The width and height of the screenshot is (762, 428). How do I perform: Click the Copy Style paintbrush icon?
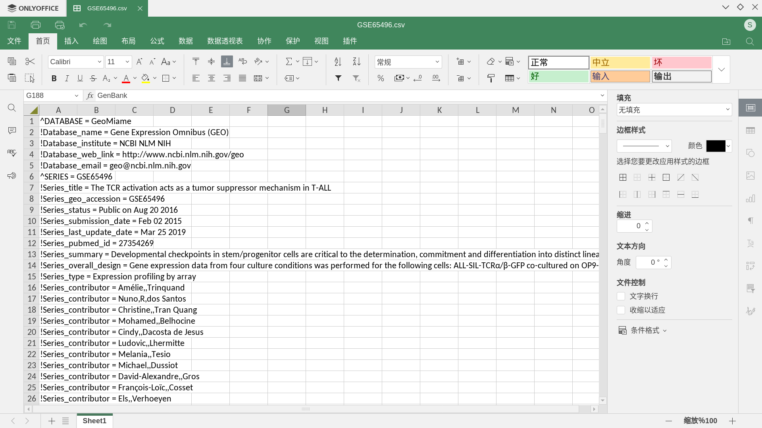pyautogui.click(x=491, y=78)
